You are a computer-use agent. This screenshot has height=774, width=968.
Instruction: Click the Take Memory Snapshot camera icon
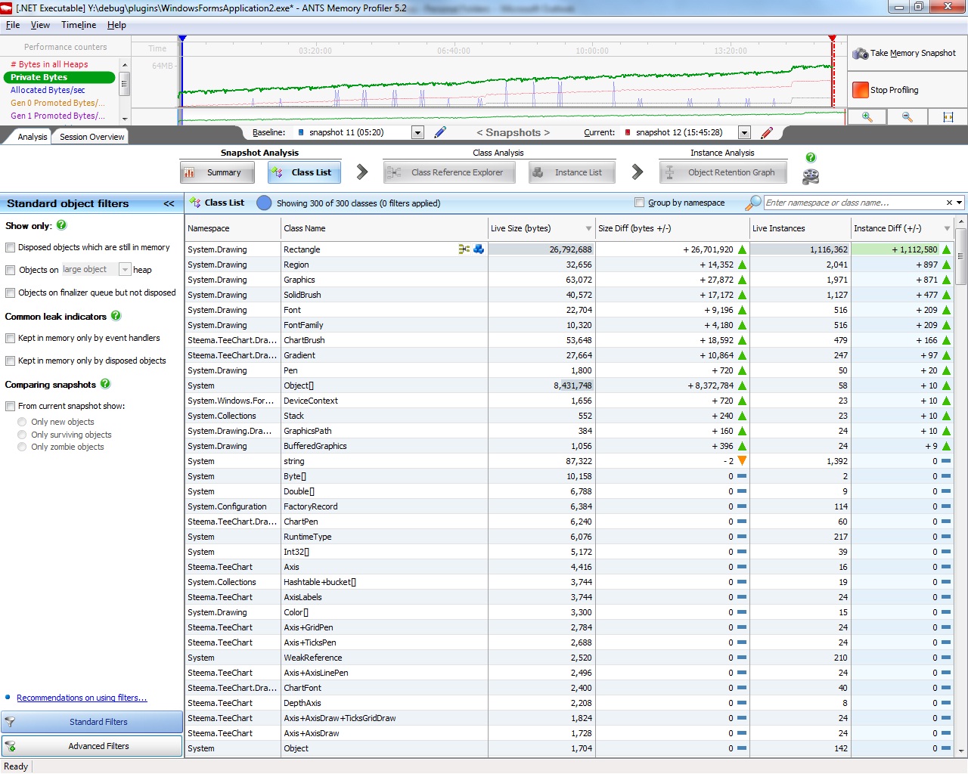click(860, 54)
